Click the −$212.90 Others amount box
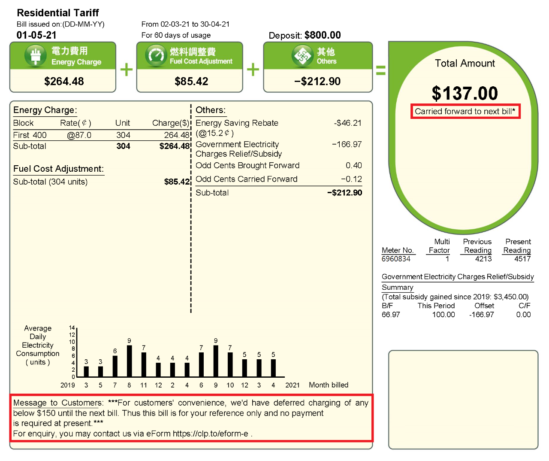The height and width of the screenshot is (461, 549). tap(318, 81)
